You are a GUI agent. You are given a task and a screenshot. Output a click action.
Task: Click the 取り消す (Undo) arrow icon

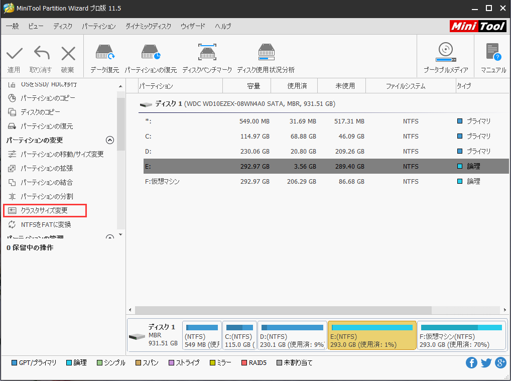click(41, 54)
